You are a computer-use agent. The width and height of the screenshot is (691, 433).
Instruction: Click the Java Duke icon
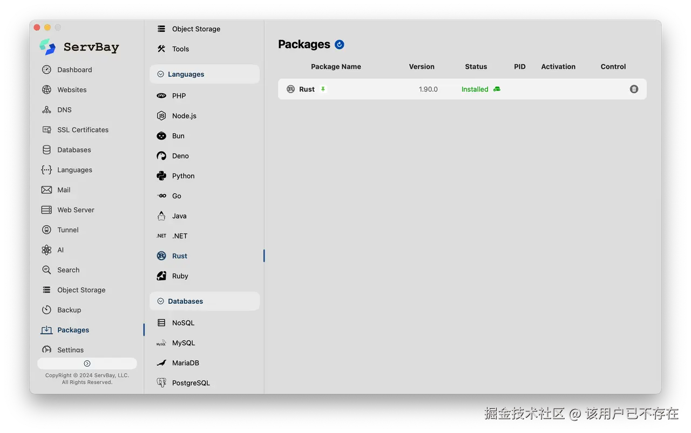pos(161,216)
